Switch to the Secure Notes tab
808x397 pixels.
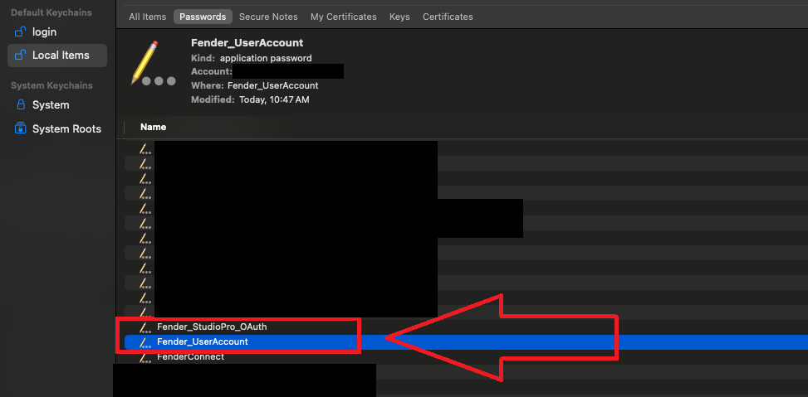coord(268,17)
